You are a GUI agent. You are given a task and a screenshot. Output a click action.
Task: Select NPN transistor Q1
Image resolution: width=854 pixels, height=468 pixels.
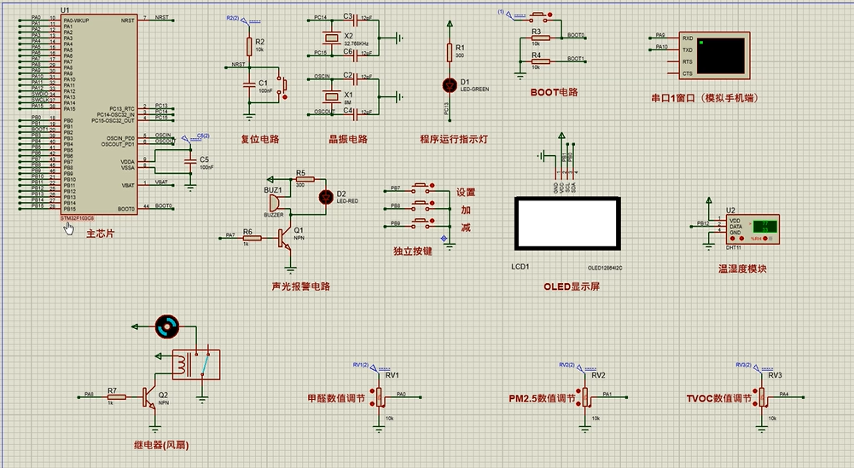[286, 238]
